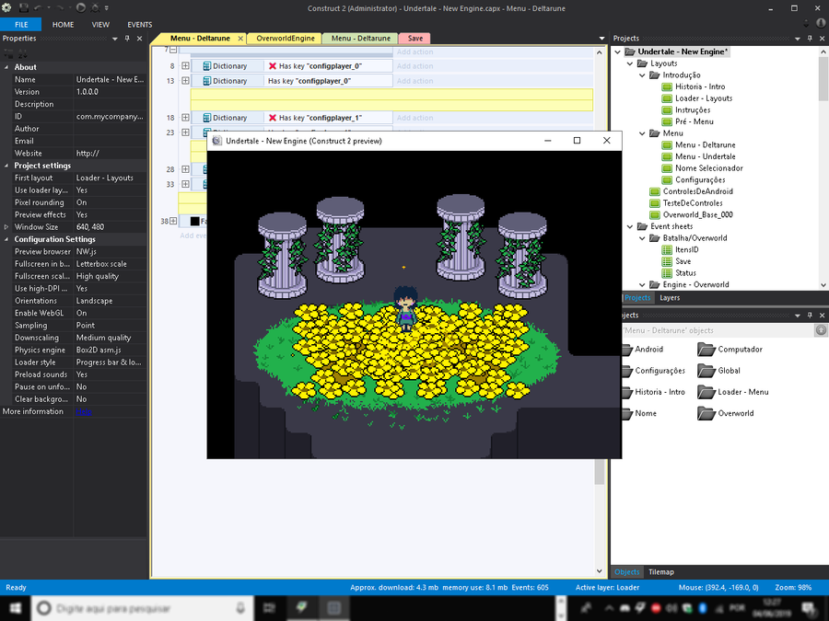Pin the Properties panel
This screenshot has width=829, height=621.
(127, 39)
